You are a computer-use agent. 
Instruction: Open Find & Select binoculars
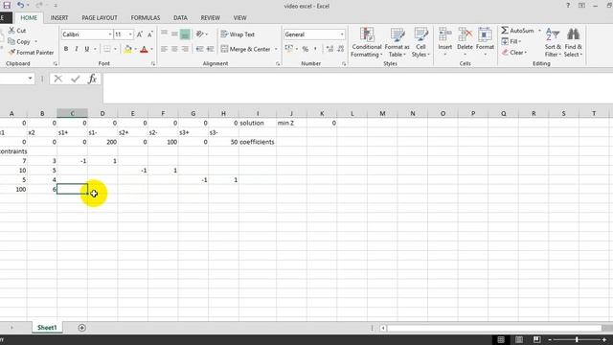(573, 42)
